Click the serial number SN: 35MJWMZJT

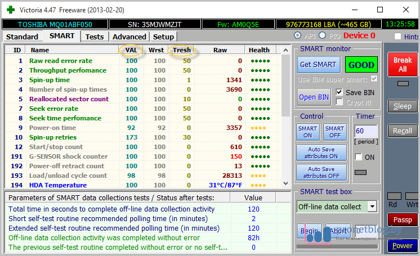pyautogui.click(x=155, y=24)
